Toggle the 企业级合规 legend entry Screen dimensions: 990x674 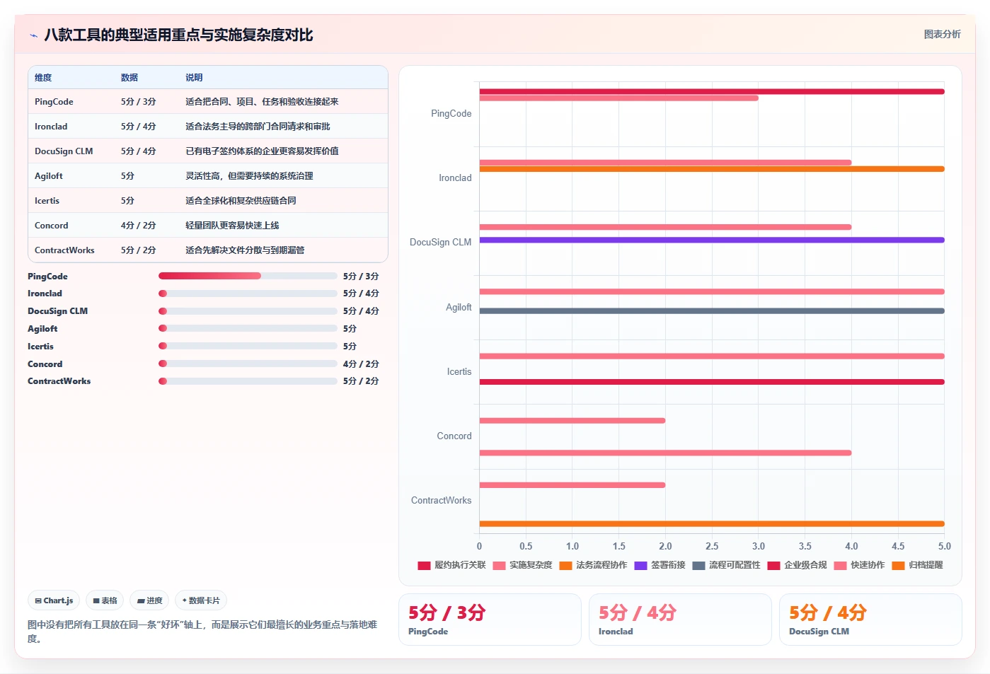[797, 565]
